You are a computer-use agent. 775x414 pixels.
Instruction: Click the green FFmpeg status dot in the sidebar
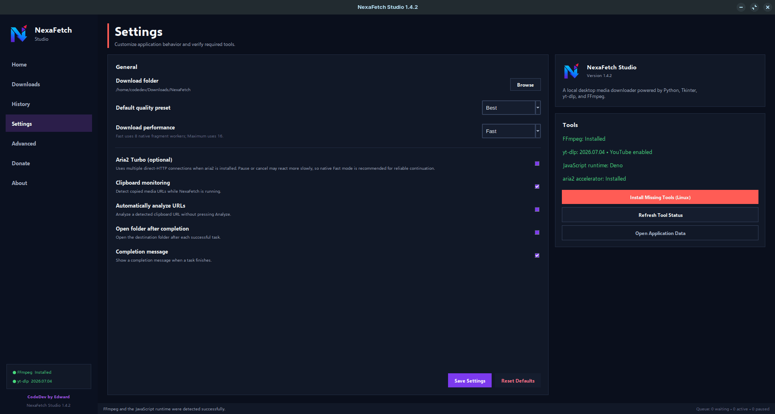click(15, 372)
